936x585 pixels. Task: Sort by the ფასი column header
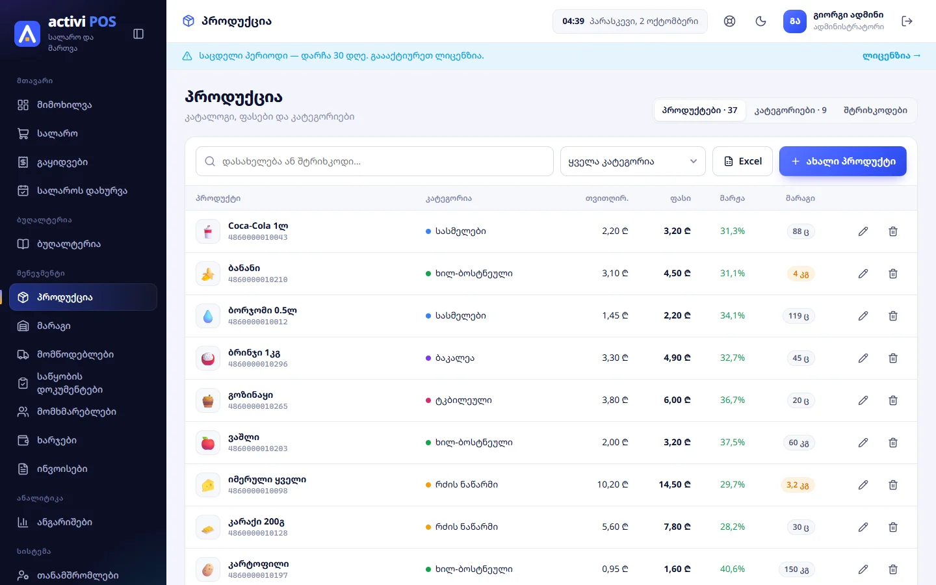681,198
